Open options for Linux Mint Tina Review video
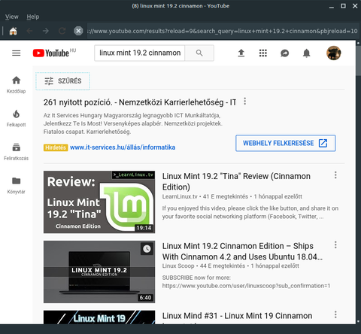The width and height of the screenshot is (361, 334). (x=335, y=175)
